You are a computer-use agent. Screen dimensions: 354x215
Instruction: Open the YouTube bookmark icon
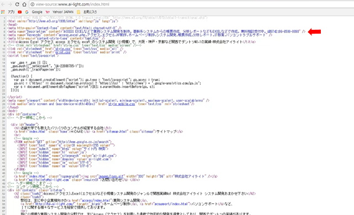[x=20, y=12]
